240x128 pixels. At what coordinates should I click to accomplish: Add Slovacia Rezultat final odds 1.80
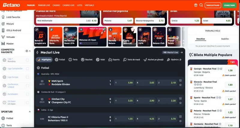click(230, 85)
